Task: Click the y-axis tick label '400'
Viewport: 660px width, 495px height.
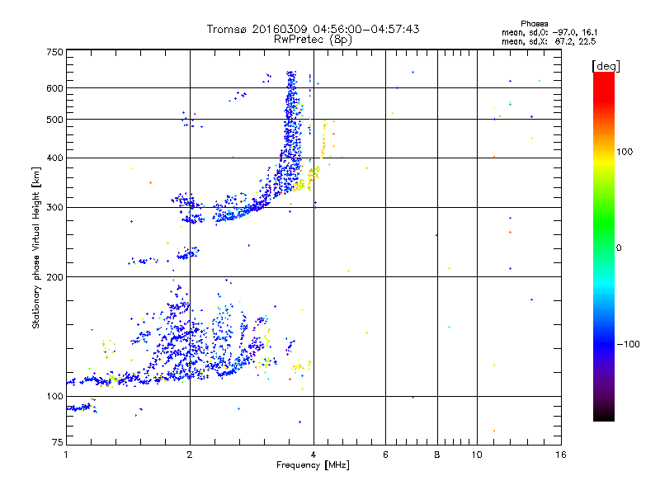Action: (54, 158)
